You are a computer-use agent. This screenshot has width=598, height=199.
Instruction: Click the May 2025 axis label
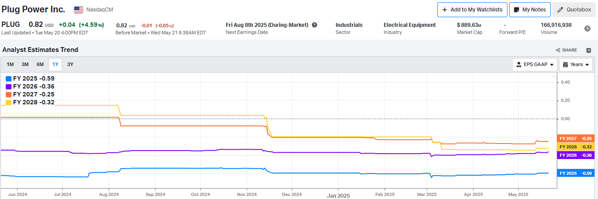[x=518, y=194]
